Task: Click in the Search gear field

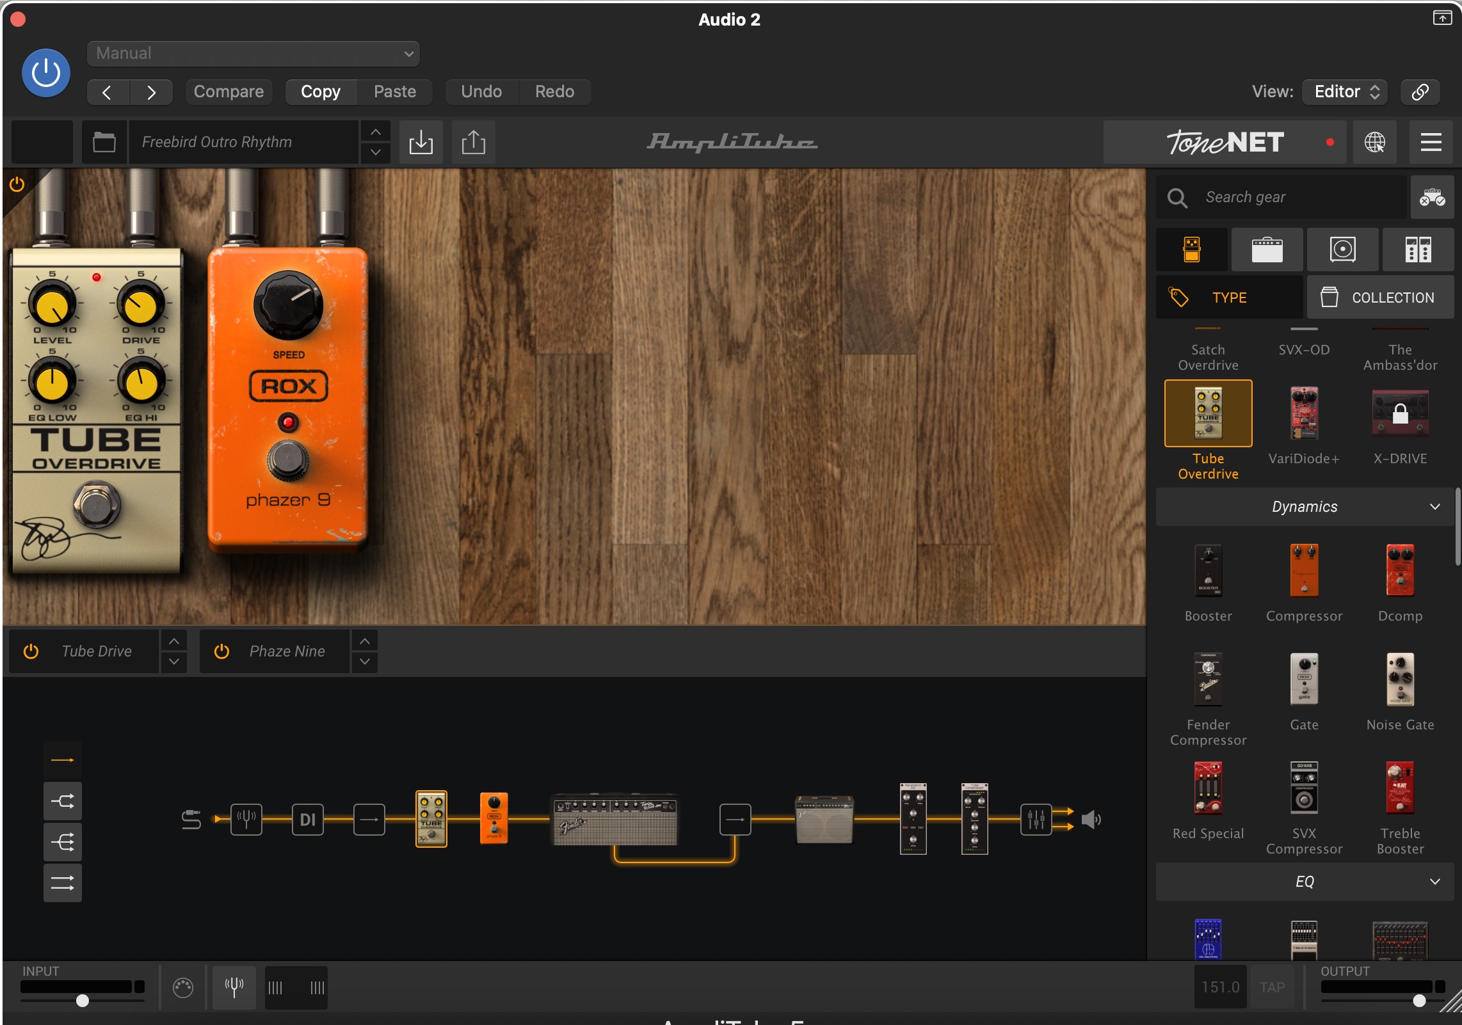Action: click(x=1281, y=197)
